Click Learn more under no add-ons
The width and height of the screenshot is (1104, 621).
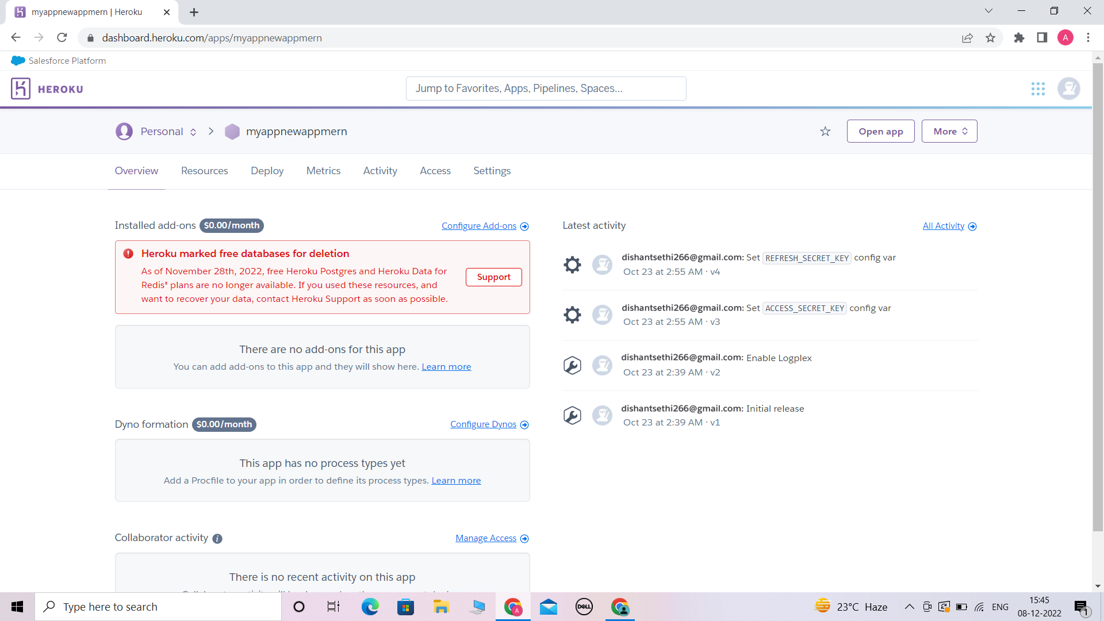pyautogui.click(x=446, y=367)
